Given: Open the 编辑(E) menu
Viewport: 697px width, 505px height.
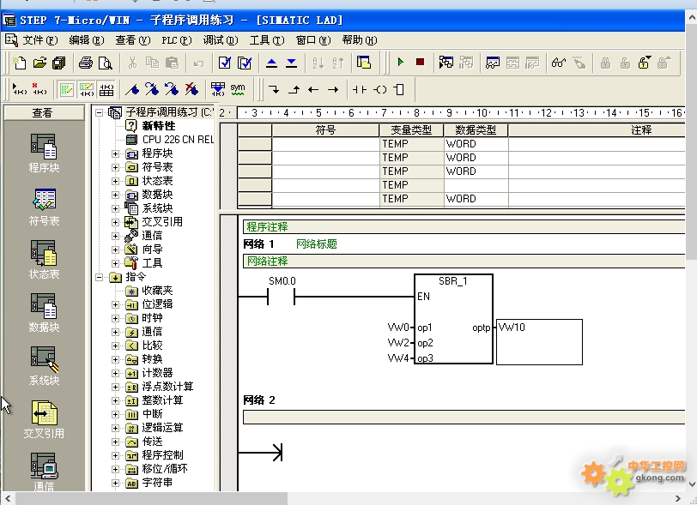Looking at the screenshot, I should click(x=86, y=40).
